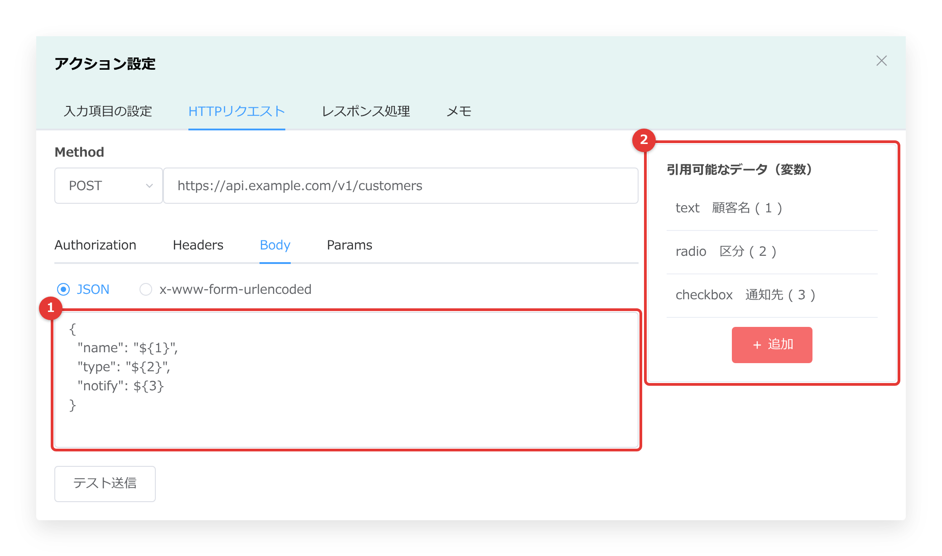Switch to the Authorization sub-tab

coord(95,245)
